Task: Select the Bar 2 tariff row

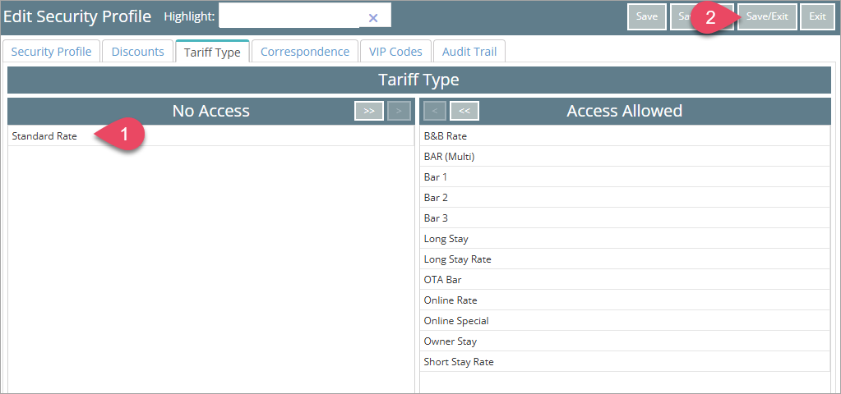Action: pyautogui.click(x=625, y=198)
